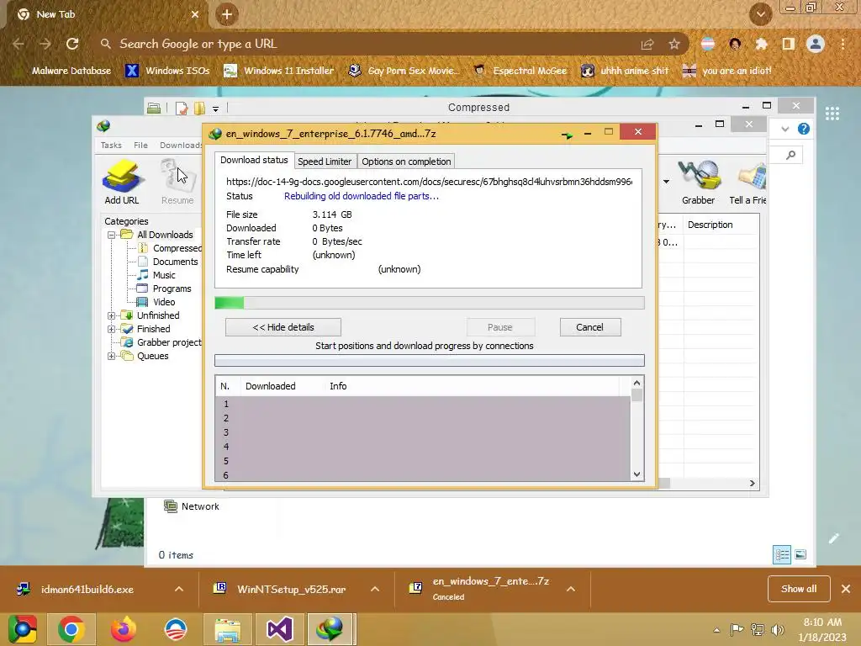Open the File menu in IDM
This screenshot has width=861, height=646.
click(140, 145)
